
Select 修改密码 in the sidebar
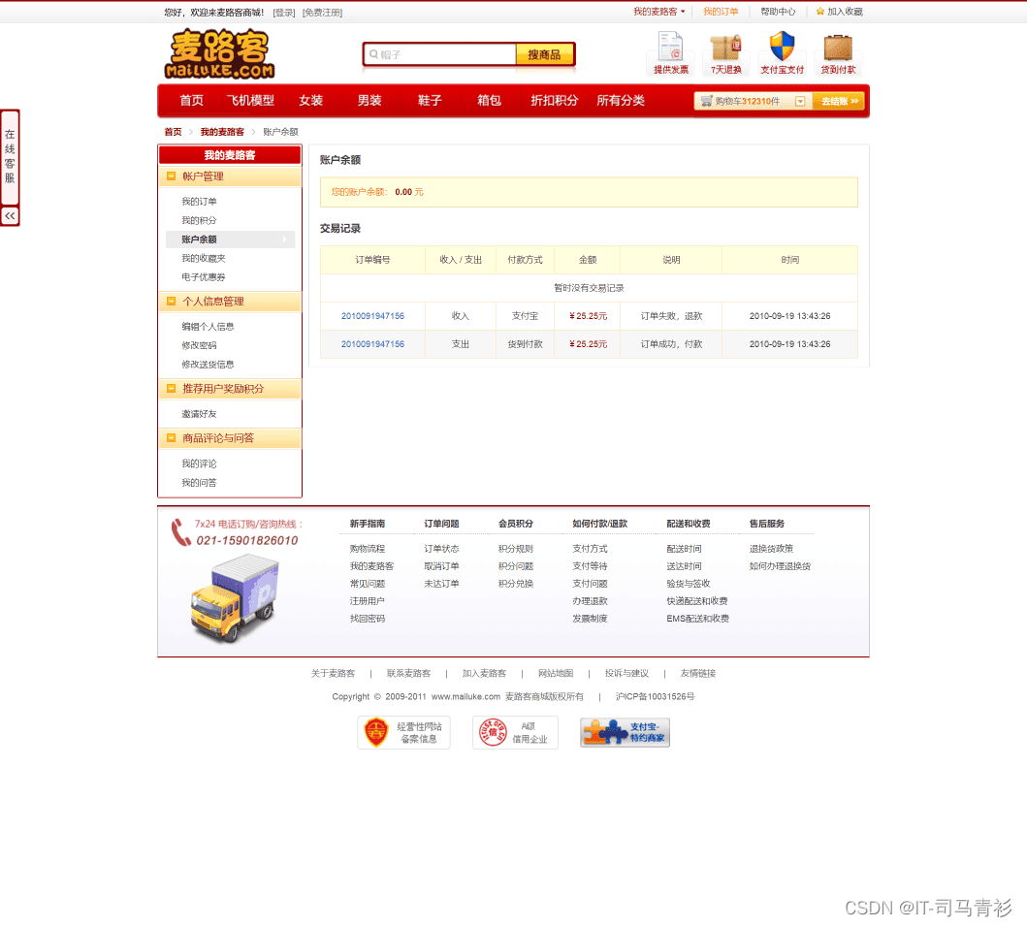(x=199, y=345)
